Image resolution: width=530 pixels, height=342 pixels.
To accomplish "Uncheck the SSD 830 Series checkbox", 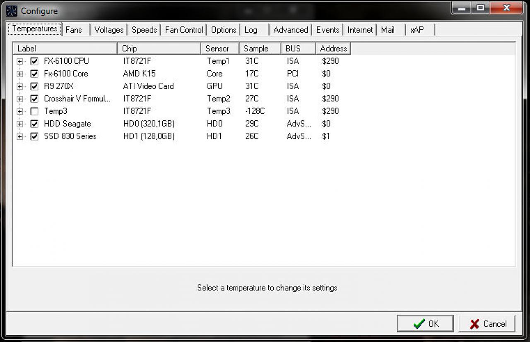I will pyautogui.click(x=34, y=136).
